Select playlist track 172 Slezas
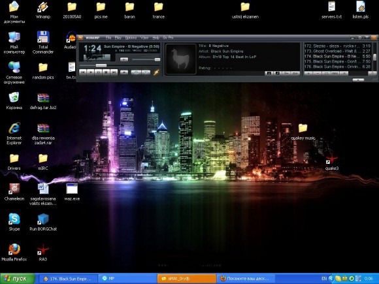This screenshot has height=284, width=379. [337, 46]
